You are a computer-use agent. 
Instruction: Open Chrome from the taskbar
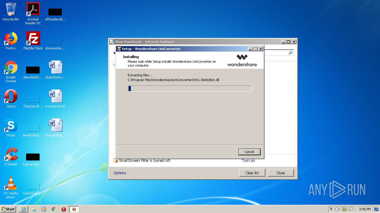click(x=54, y=209)
